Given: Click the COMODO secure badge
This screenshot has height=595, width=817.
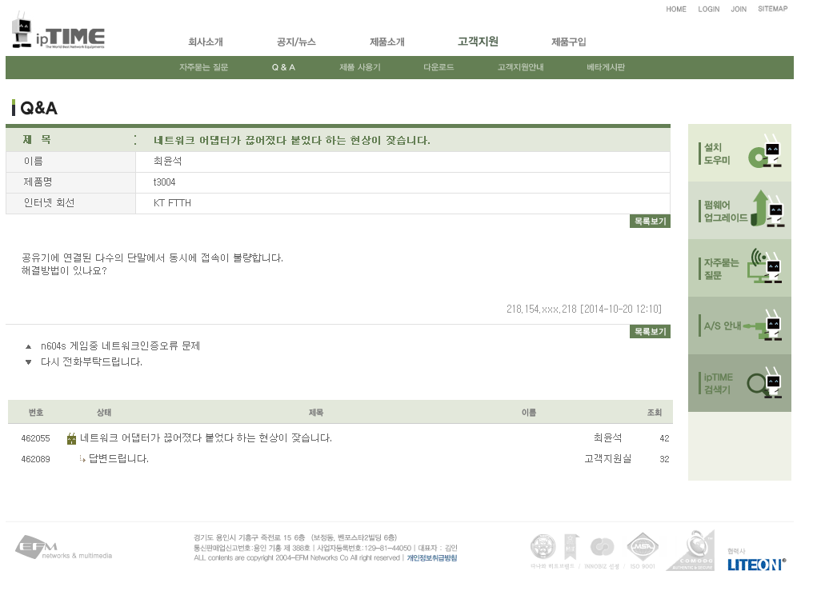Looking at the screenshot, I should point(691,551).
